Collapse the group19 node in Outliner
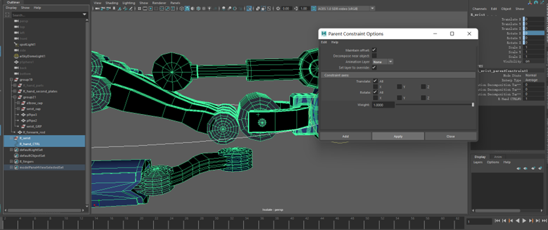548x230 pixels. (11, 80)
